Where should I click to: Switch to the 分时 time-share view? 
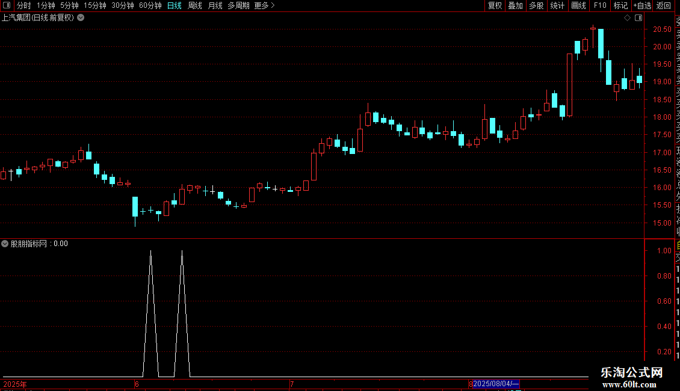(x=24, y=5)
